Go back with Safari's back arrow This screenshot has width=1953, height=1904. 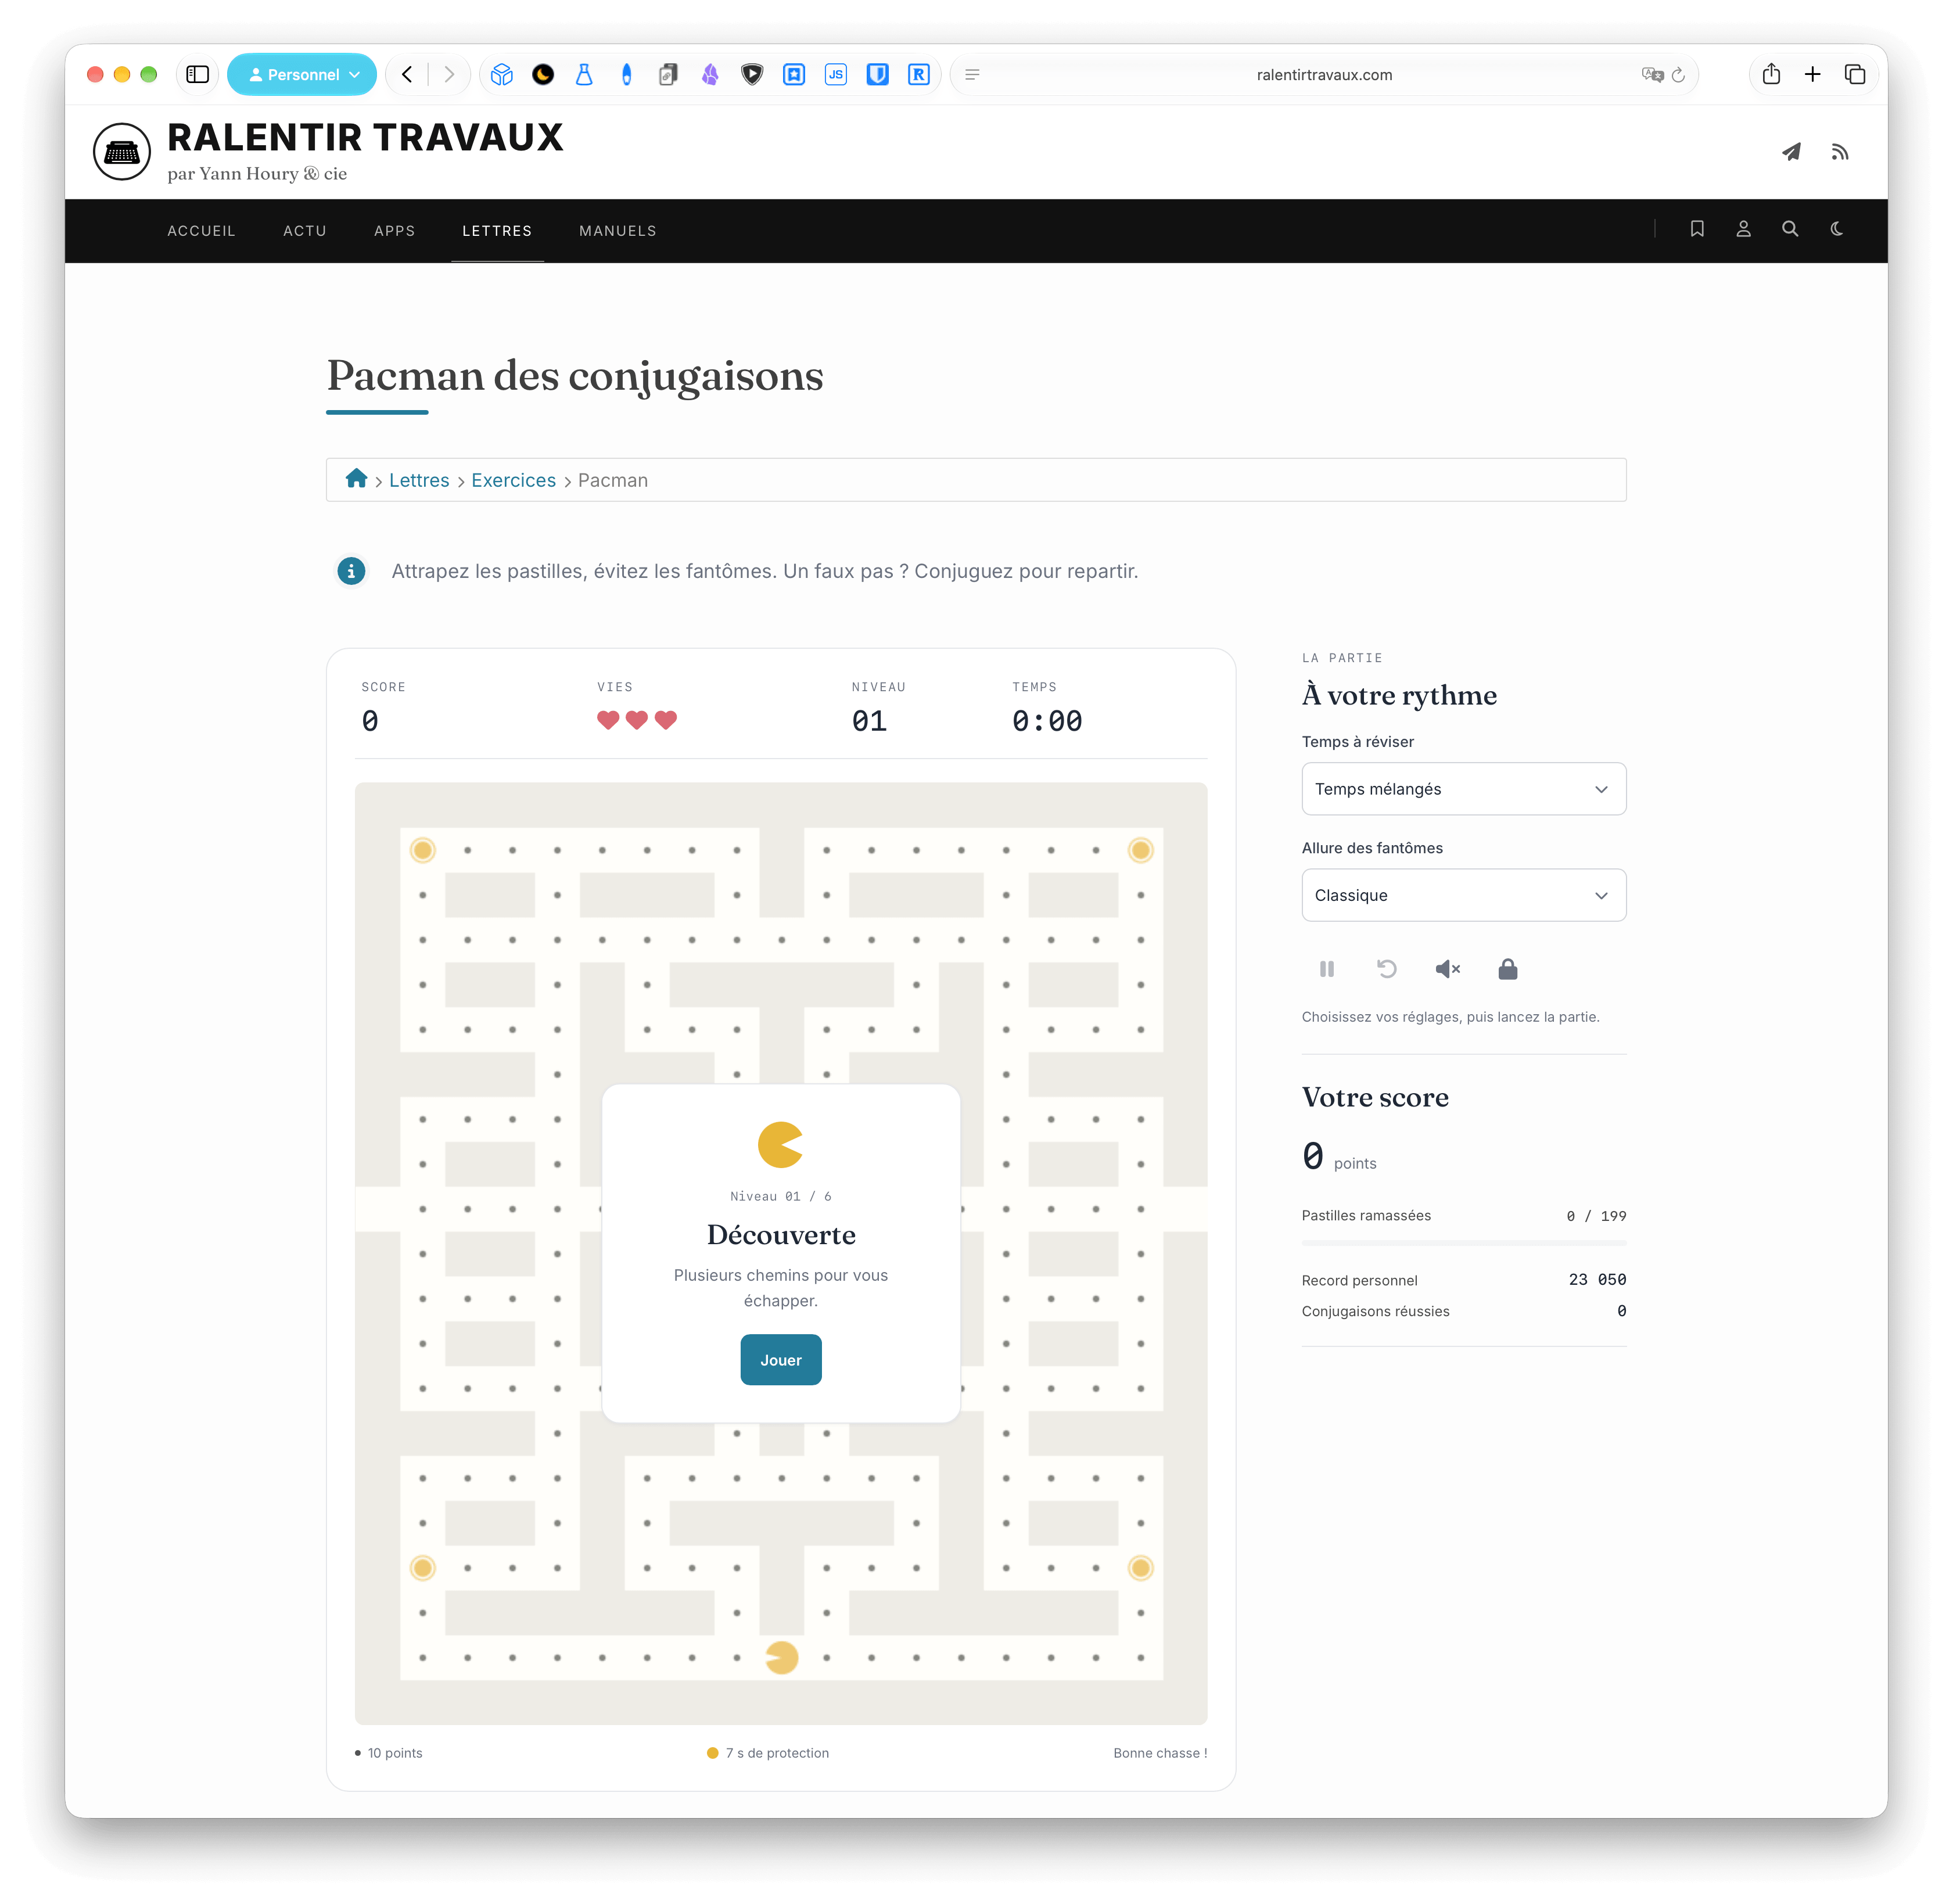(x=407, y=74)
